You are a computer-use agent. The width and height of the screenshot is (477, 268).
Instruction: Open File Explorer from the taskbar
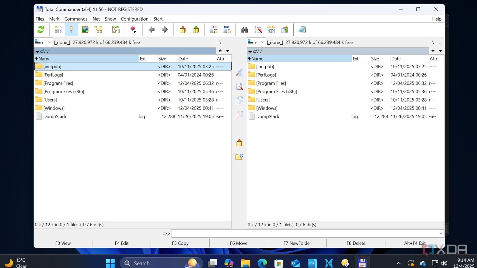point(245,263)
